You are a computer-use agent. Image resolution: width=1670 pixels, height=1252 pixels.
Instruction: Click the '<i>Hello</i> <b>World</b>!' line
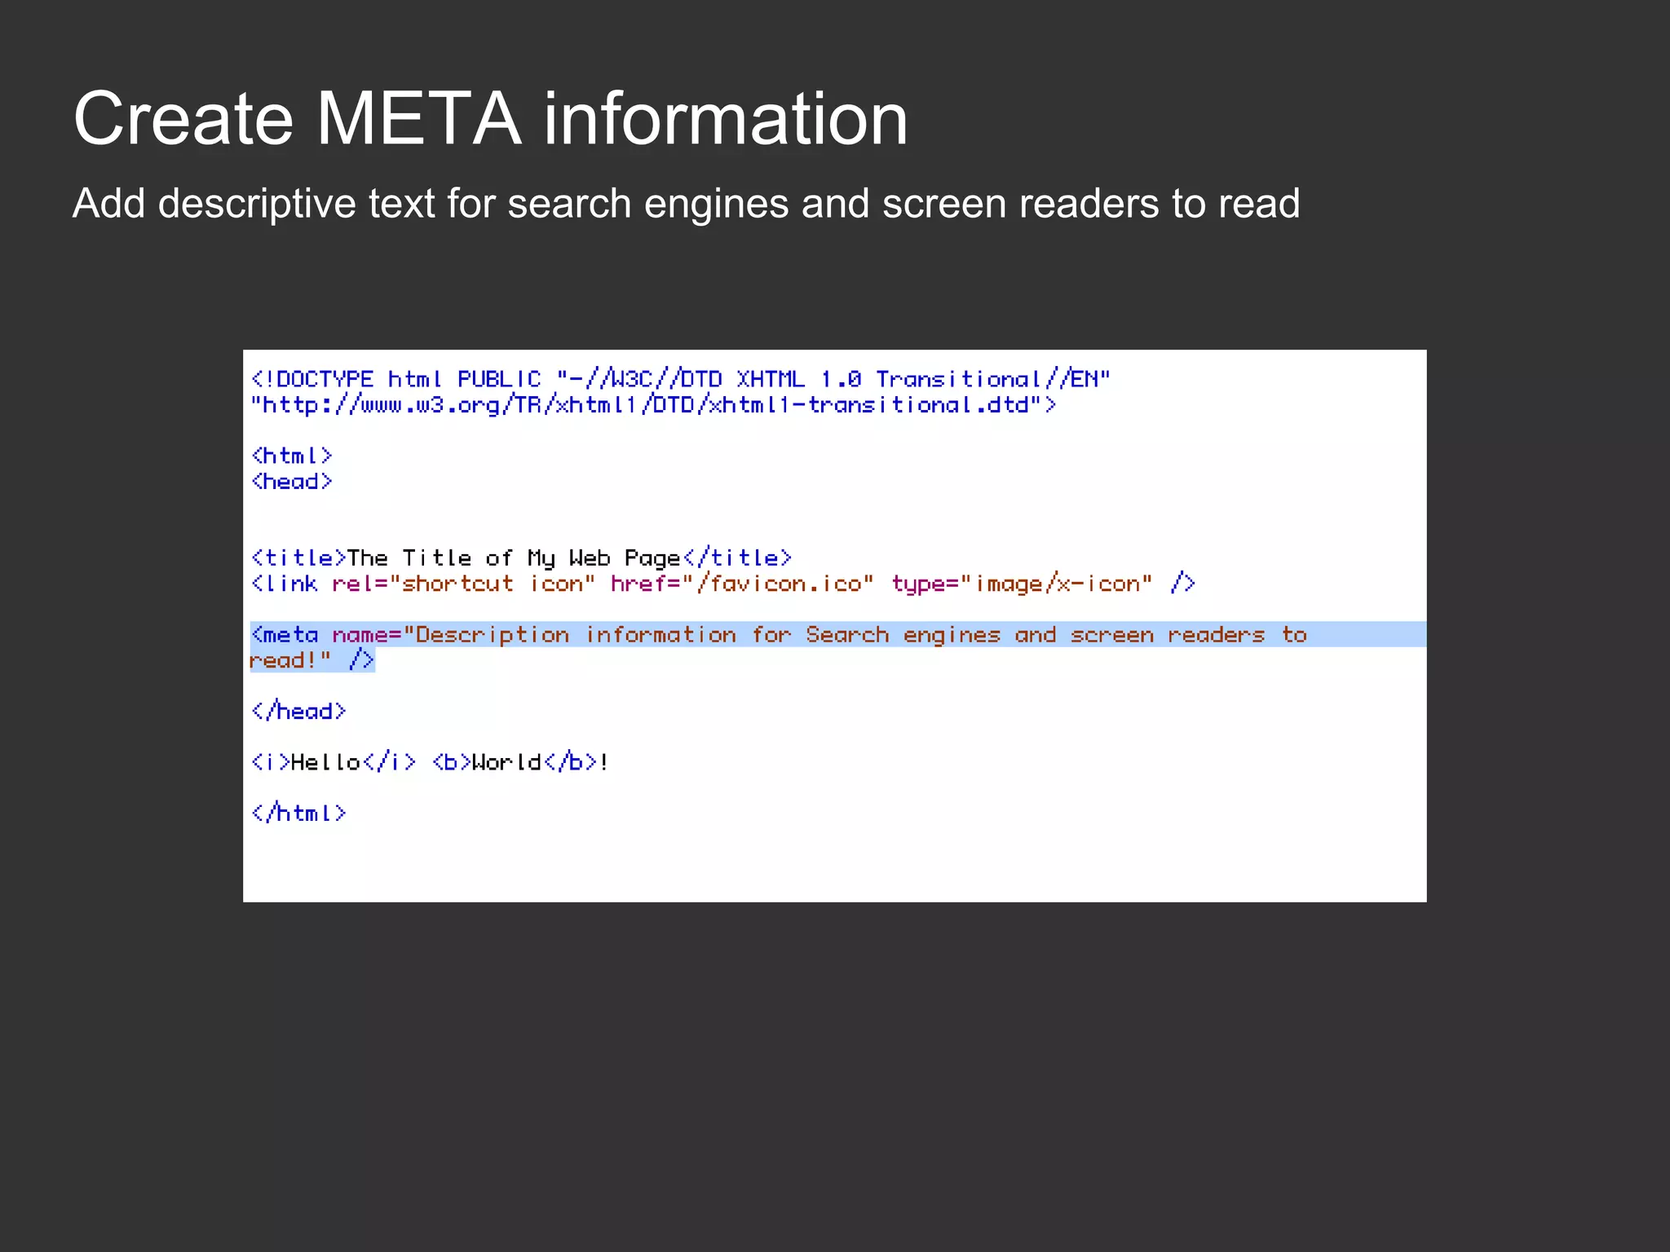pos(430,762)
